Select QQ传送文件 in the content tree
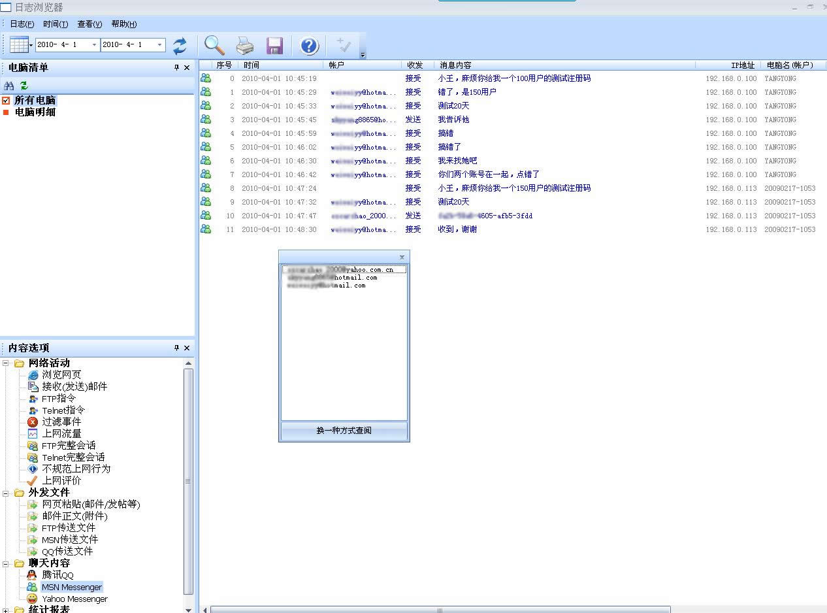 [x=67, y=551]
